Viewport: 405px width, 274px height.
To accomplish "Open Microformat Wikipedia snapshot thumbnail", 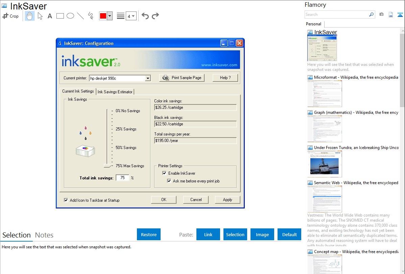I will [325, 94].
